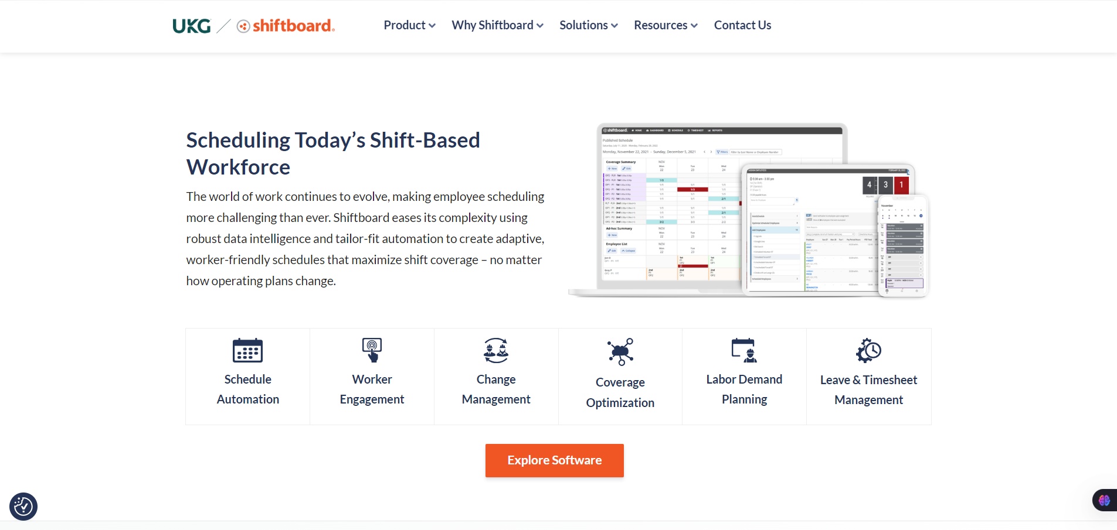Viewport: 1117px width, 530px height.
Task: Click the product devices screenshot image
Action: 749,211
